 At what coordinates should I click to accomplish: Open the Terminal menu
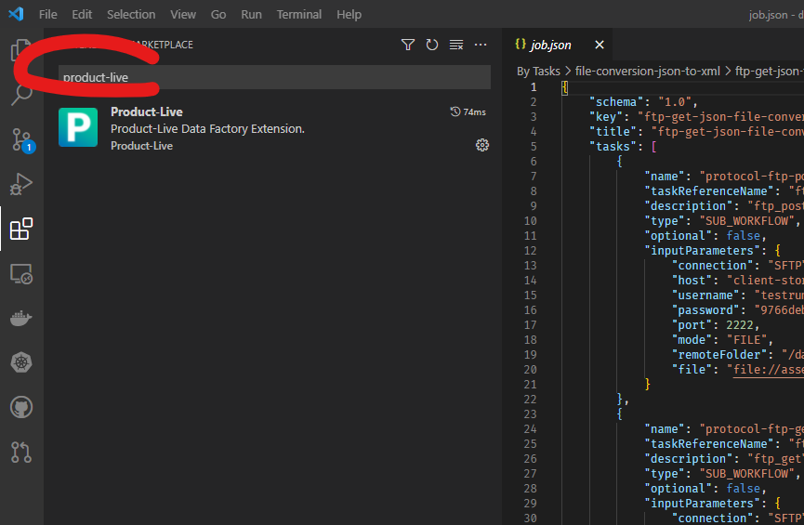click(x=298, y=15)
